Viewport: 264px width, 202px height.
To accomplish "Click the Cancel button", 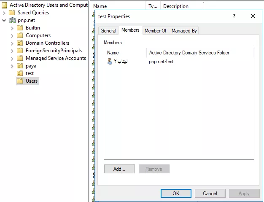I will (210, 193).
